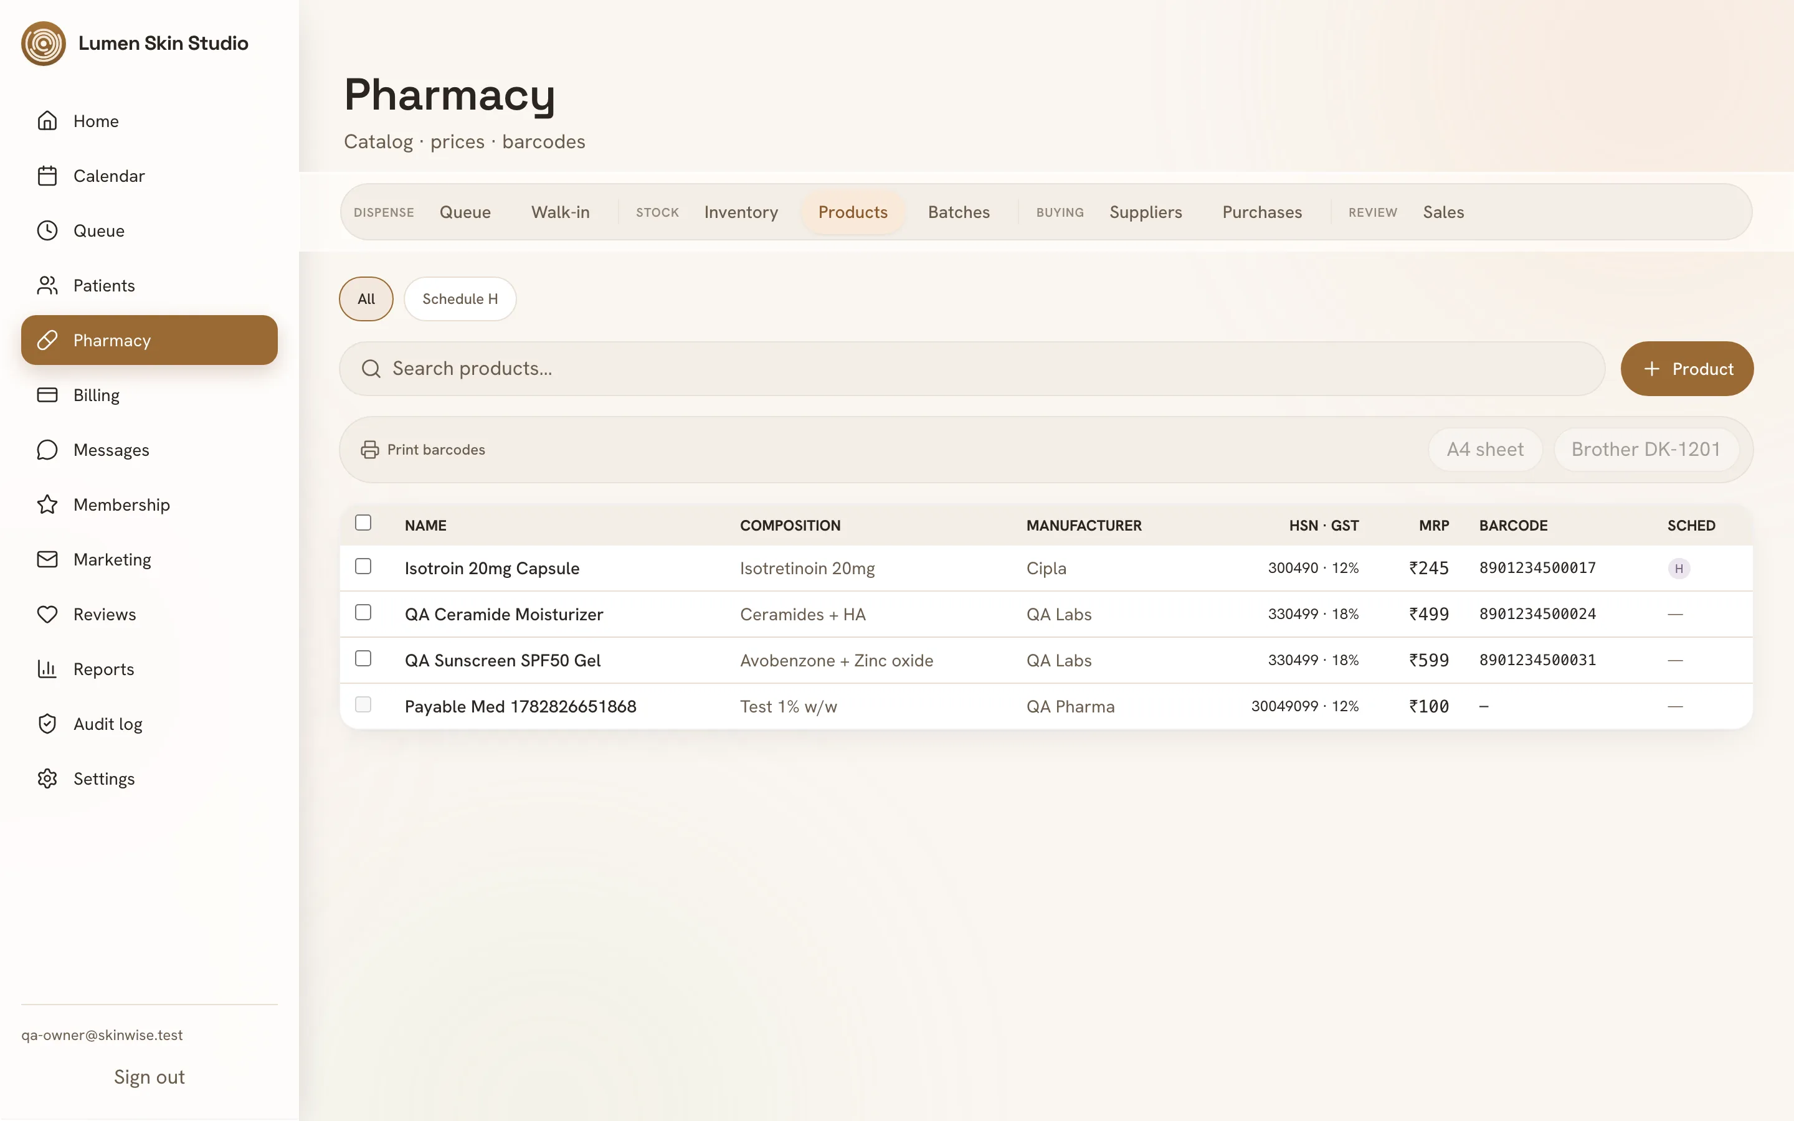Image resolution: width=1794 pixels, height=1121 pixels.
Task: Open the Purchases tab
Action: pos(1263,212)
